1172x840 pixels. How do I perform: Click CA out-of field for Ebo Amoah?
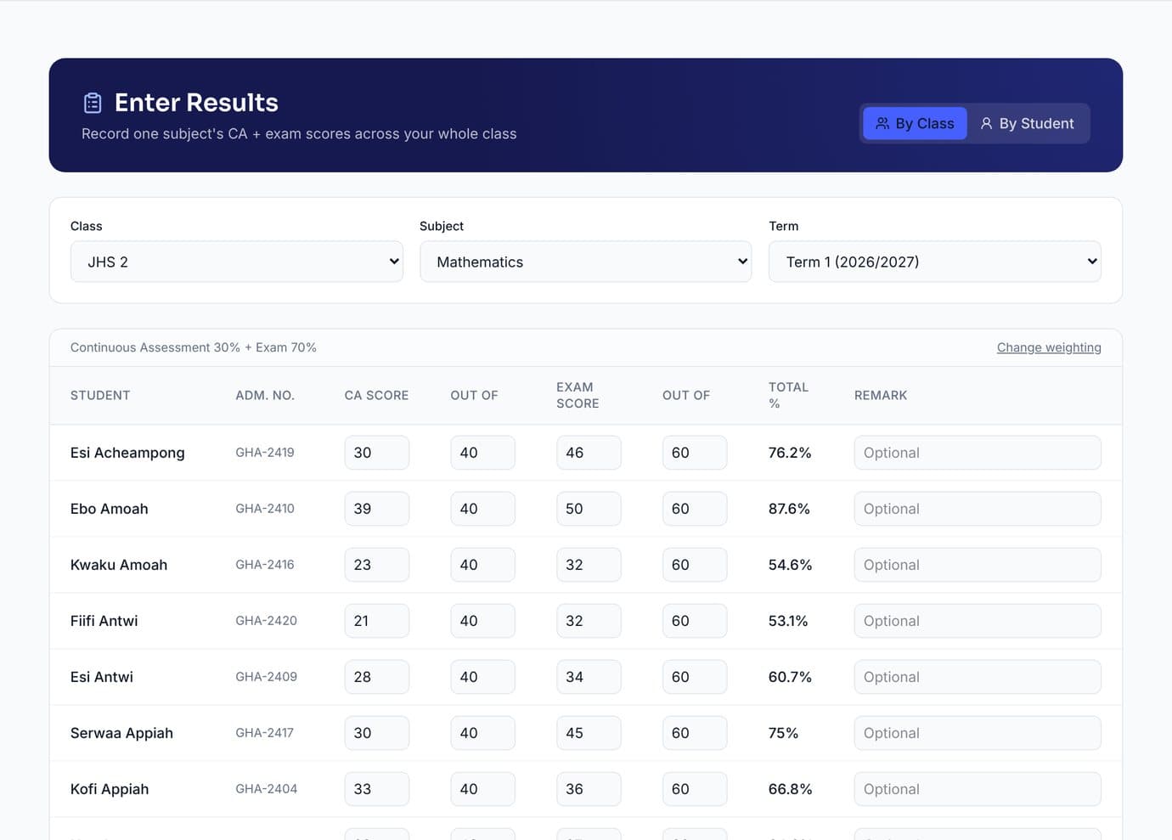(482, 509)
